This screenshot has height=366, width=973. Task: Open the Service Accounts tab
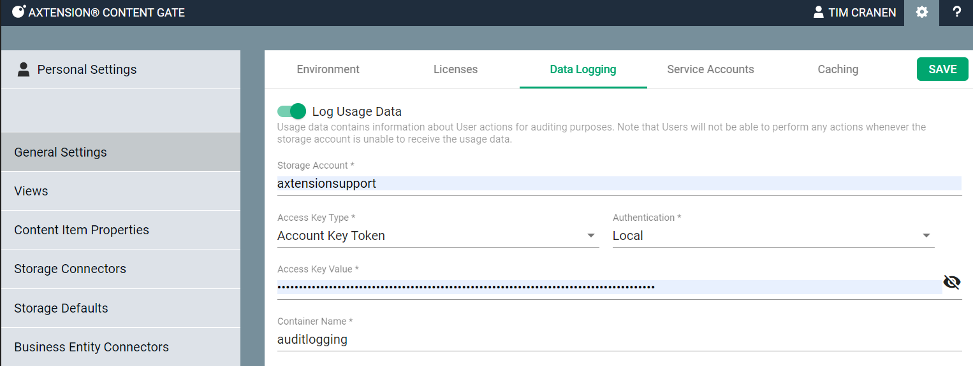pyautogui.click(x=710, y=69)
